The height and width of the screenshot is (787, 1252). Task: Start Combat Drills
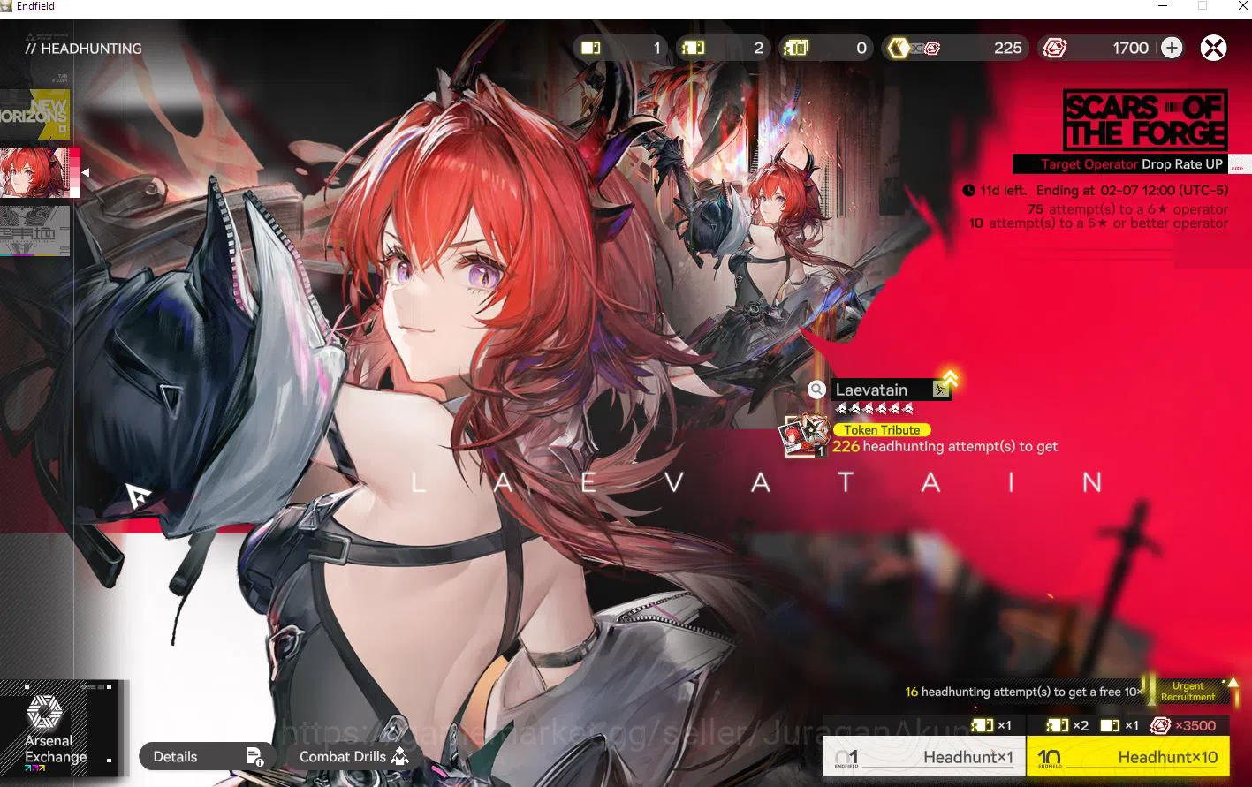[353, 756]
